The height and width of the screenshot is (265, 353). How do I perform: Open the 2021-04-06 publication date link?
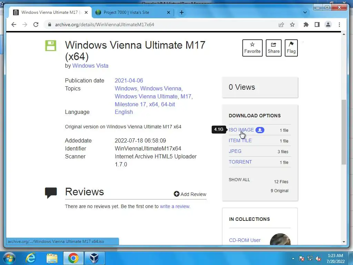(129, 80)
